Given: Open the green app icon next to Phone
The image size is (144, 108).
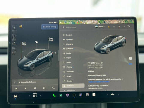Looking at the screenshot, I should [61, 95].
